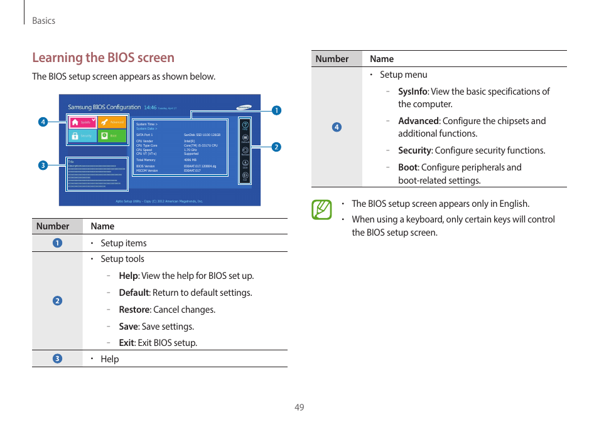Click the Samsung logo in the BIOS screenshot

[244, 107]
